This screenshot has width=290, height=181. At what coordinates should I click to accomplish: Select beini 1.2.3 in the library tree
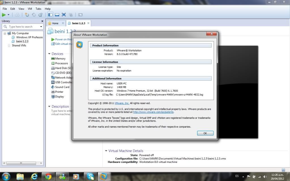(22, 41)
